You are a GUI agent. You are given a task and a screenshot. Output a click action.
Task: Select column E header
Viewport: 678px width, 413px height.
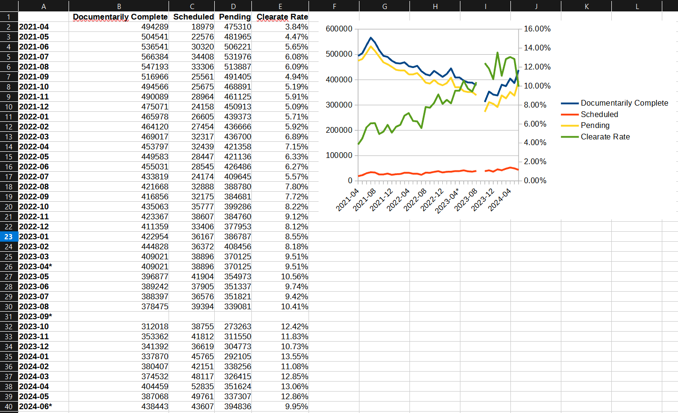click(280, 6)
